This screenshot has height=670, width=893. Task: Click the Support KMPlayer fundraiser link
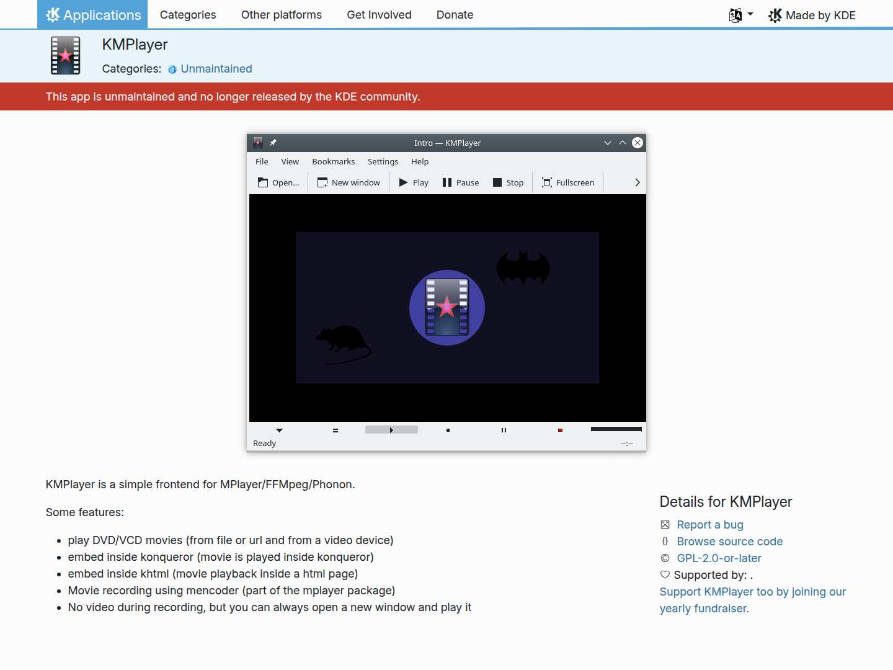(x=753, y=600)
